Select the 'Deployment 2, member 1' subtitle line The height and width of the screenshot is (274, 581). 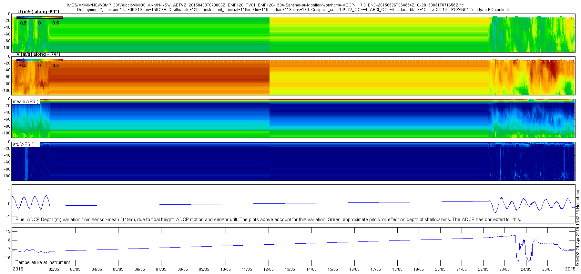[293, 10]
